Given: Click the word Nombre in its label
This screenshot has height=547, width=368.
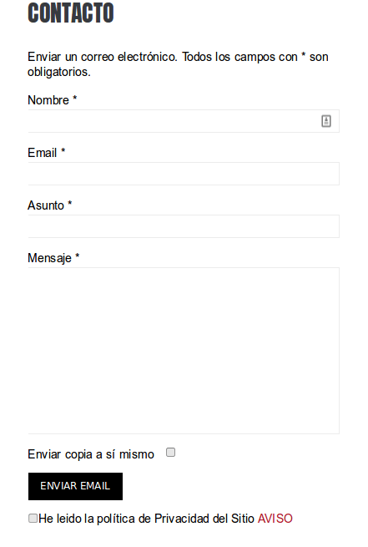Looking at the screenshot, I should (x=48, y=100).
